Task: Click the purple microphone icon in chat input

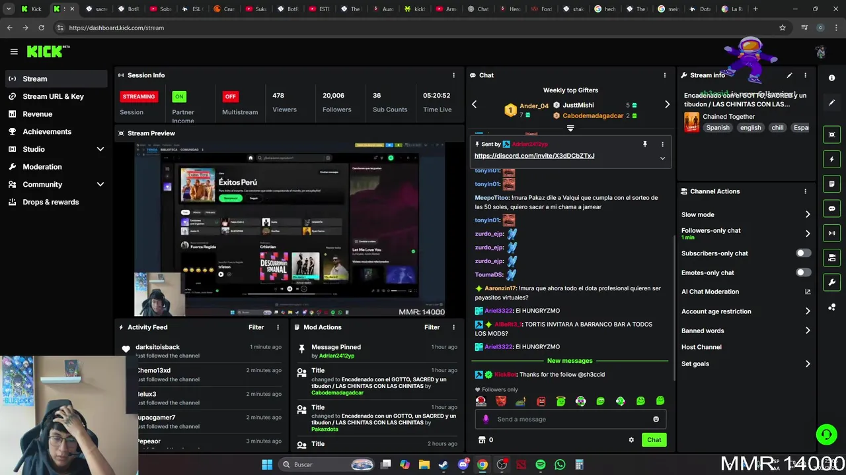Action: (x=486, y=419)
